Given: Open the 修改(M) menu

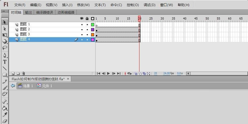Looking at the screenshot, I should coord(83,5).
